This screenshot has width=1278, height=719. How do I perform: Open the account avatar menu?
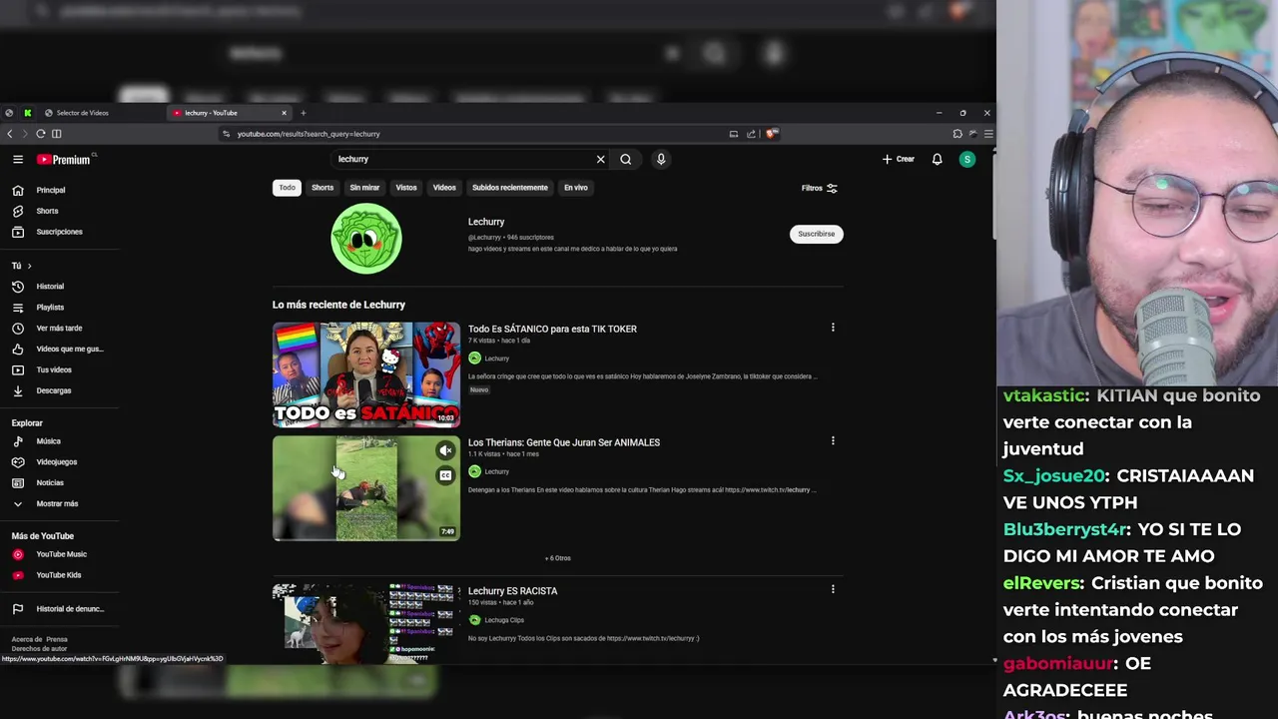[x=966, y=159]
